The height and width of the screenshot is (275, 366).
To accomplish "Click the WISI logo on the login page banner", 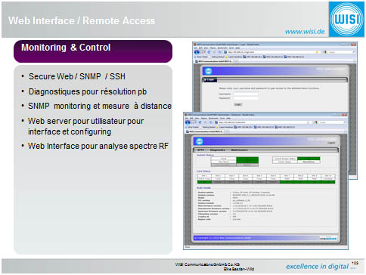I will (208, 71).
